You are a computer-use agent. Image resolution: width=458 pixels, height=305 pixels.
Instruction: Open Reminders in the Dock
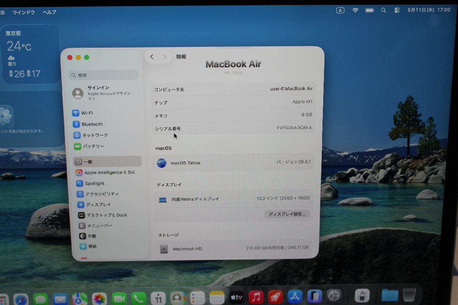click(x=198, y=298)
